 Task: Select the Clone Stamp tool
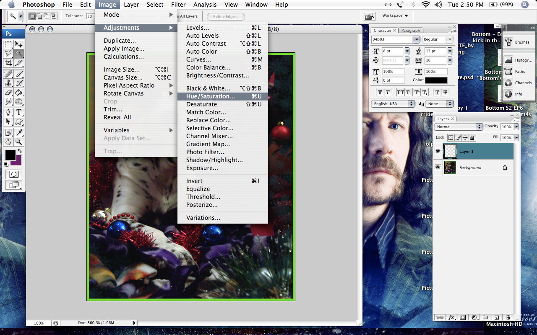pos(8,83)
